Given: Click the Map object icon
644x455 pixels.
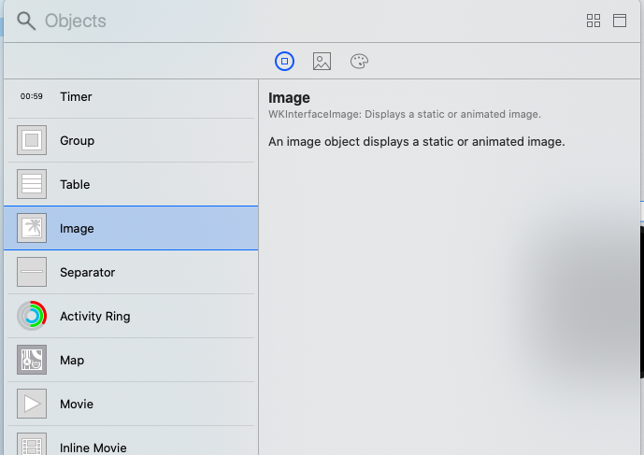Looking at the screenshot, I should (32, 360).
